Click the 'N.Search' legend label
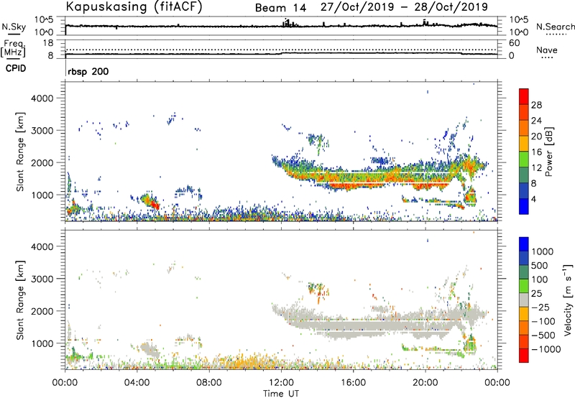The image size is (575, 398). pyautogui.click(x=555, y=27)
